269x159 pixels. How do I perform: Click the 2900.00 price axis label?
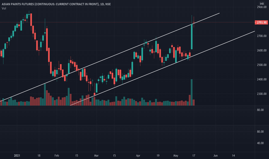click(x=261, y=7)
